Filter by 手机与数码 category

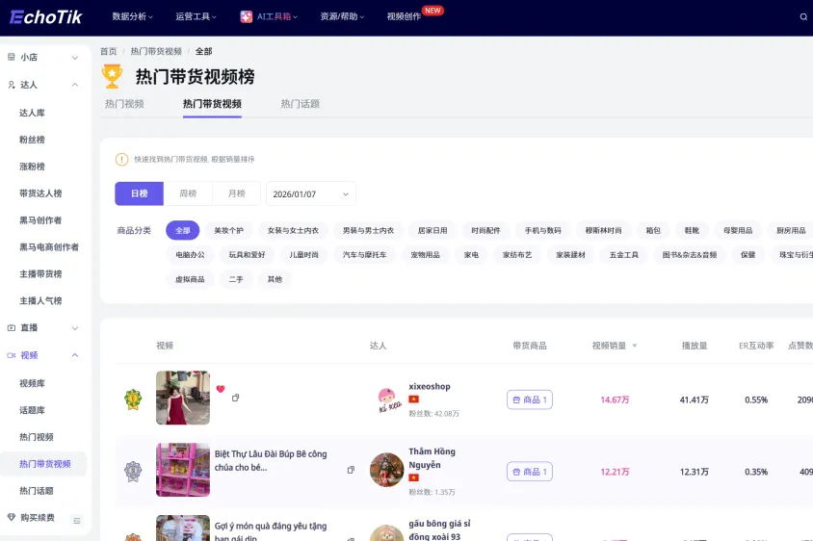543,230
